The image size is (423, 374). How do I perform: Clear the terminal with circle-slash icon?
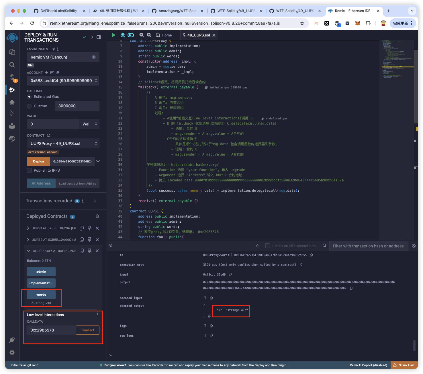414,246
